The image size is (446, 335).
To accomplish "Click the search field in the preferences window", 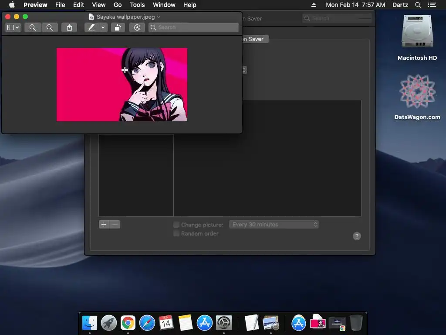I will [x=337, y=18].
